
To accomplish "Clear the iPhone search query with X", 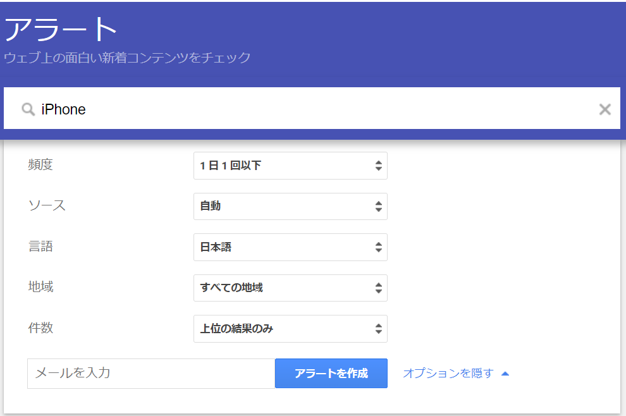I will click(605, 109).
